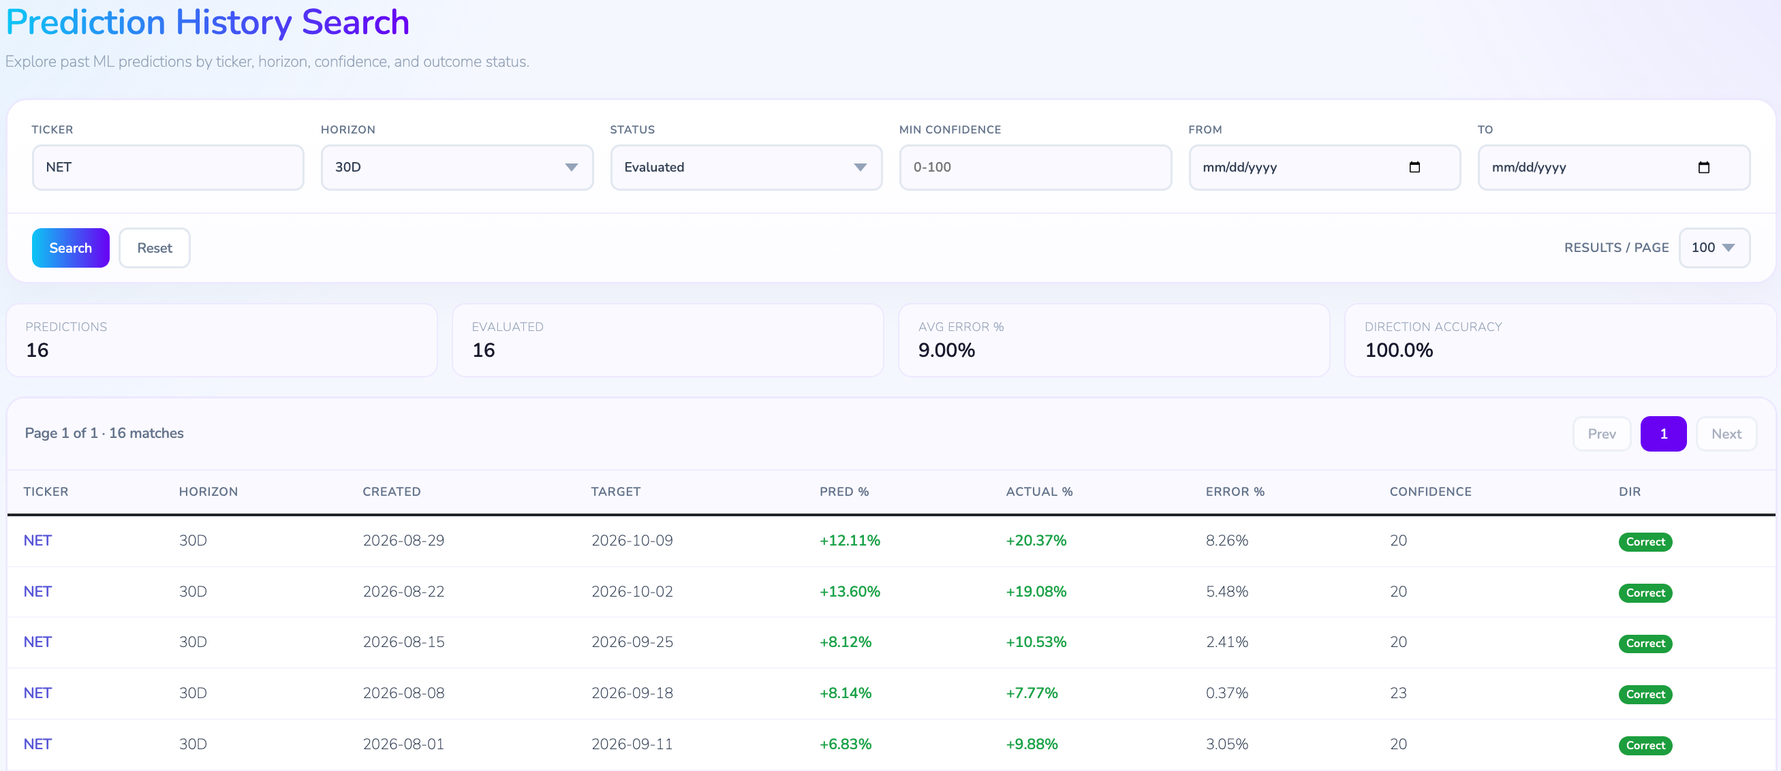This screenshot has width=1781, height=771.
Task: Click Correct badge in 2026-08-29 row
Action: (x=1645, y=542)
